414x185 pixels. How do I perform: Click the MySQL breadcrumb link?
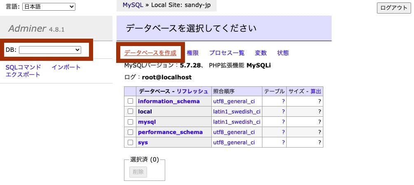coord(133,5)
